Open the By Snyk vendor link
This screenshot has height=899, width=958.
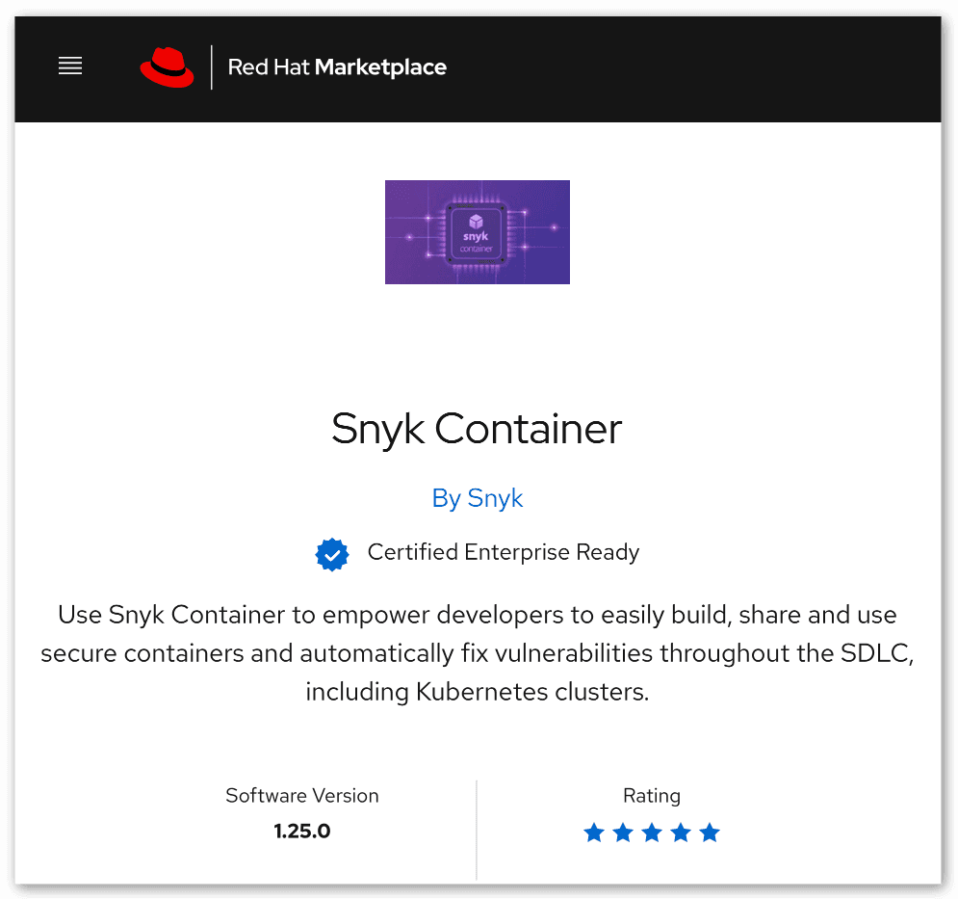478,498
